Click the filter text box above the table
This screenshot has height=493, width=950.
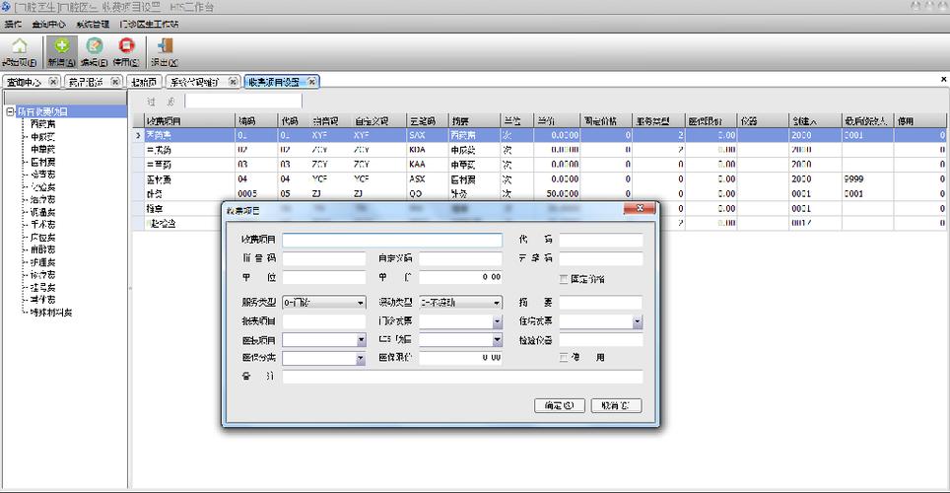click(x=243, y=102)
